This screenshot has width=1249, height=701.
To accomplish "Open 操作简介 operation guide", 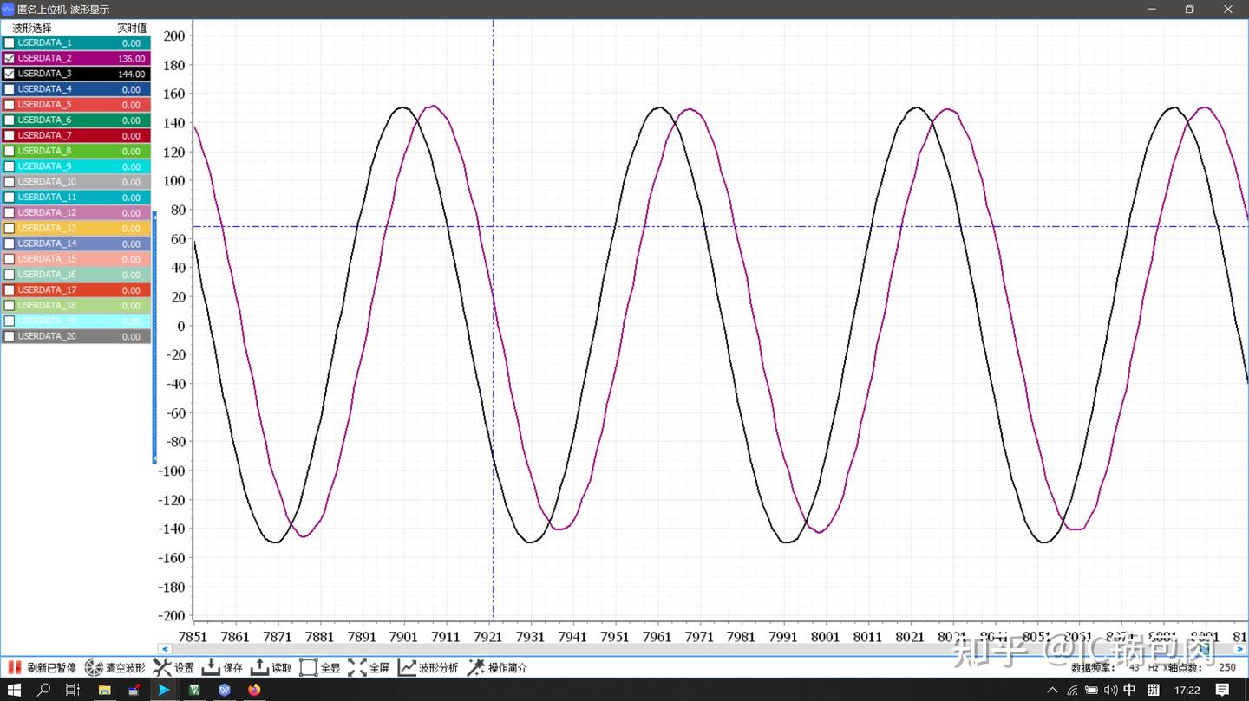I will [476, 667].
